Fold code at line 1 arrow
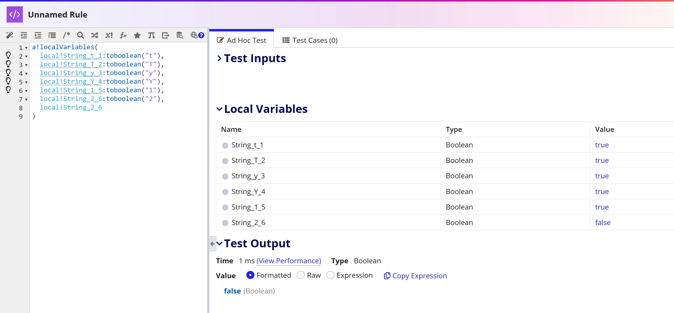 point(26,48)
